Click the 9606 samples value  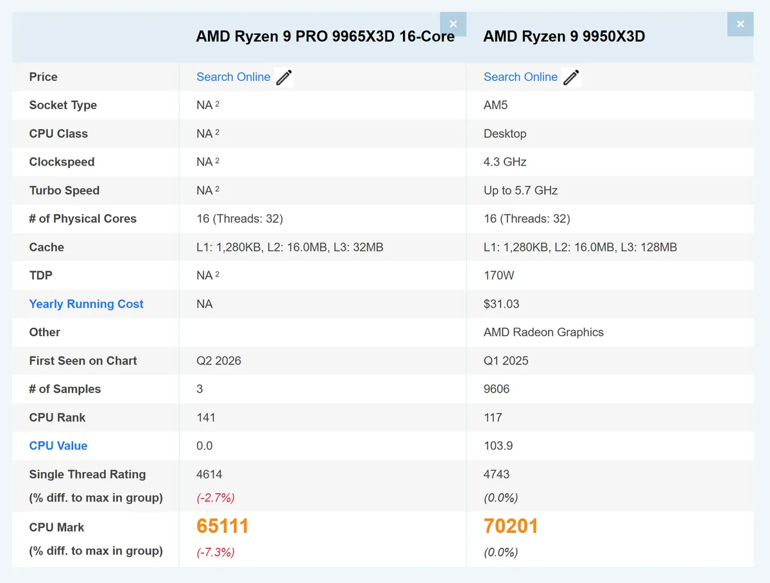497,389
